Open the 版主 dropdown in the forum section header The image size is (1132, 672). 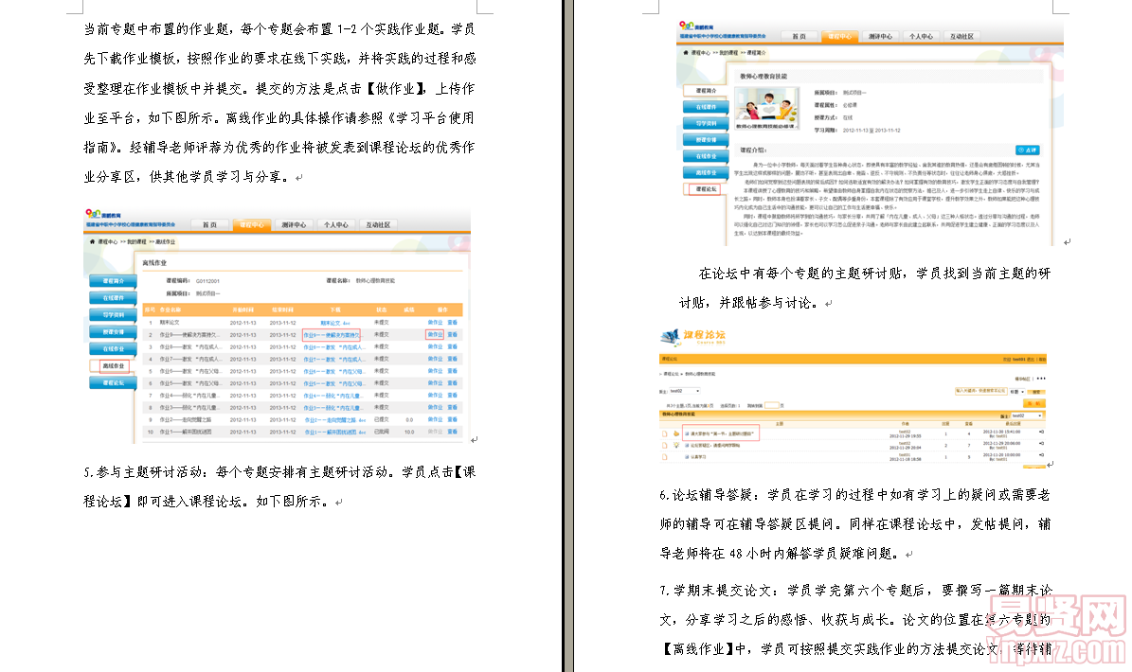coord(1027,416)
